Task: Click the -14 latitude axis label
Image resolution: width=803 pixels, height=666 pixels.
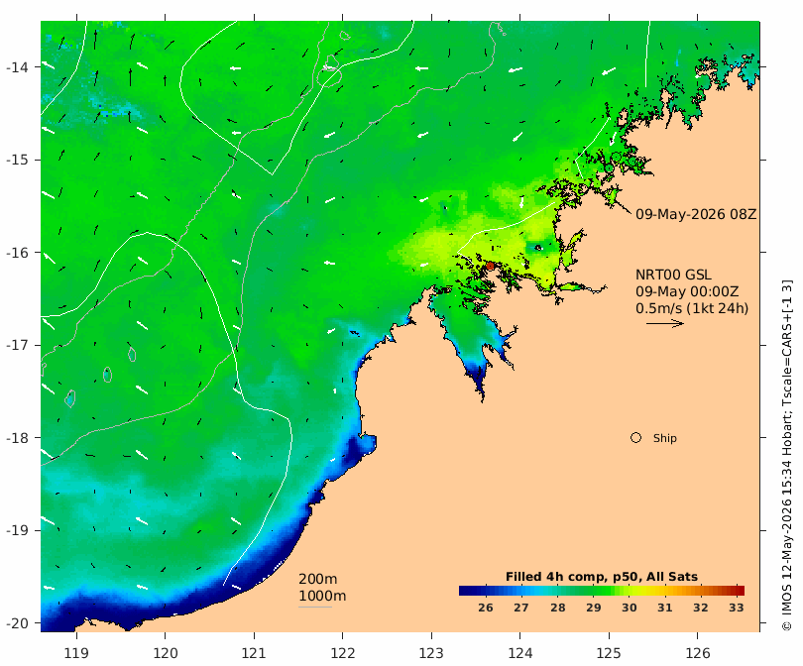Action: click(x=17, y=67)
